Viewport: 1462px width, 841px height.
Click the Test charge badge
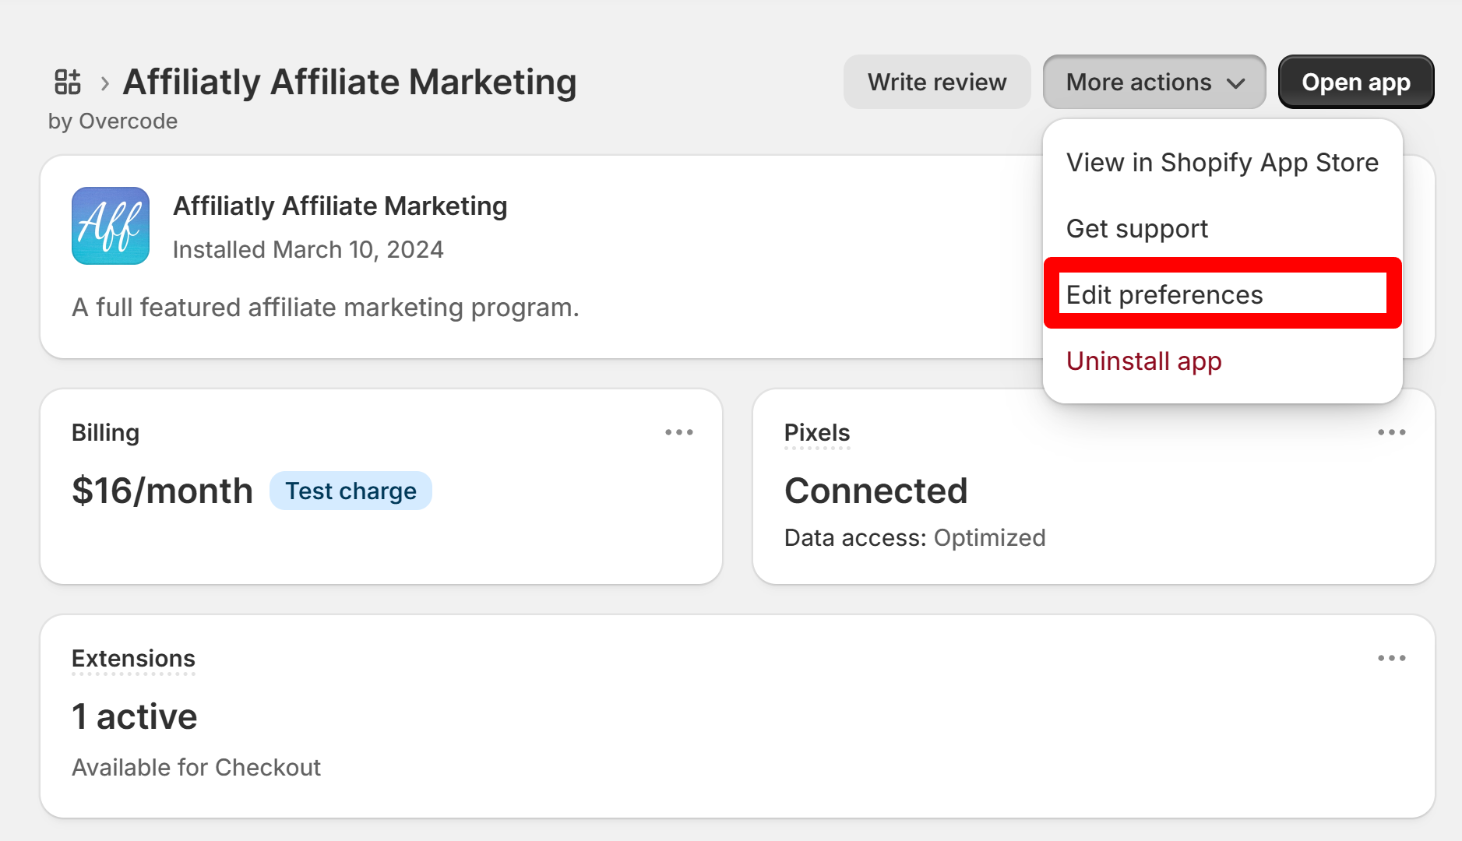tap(351, 491)
